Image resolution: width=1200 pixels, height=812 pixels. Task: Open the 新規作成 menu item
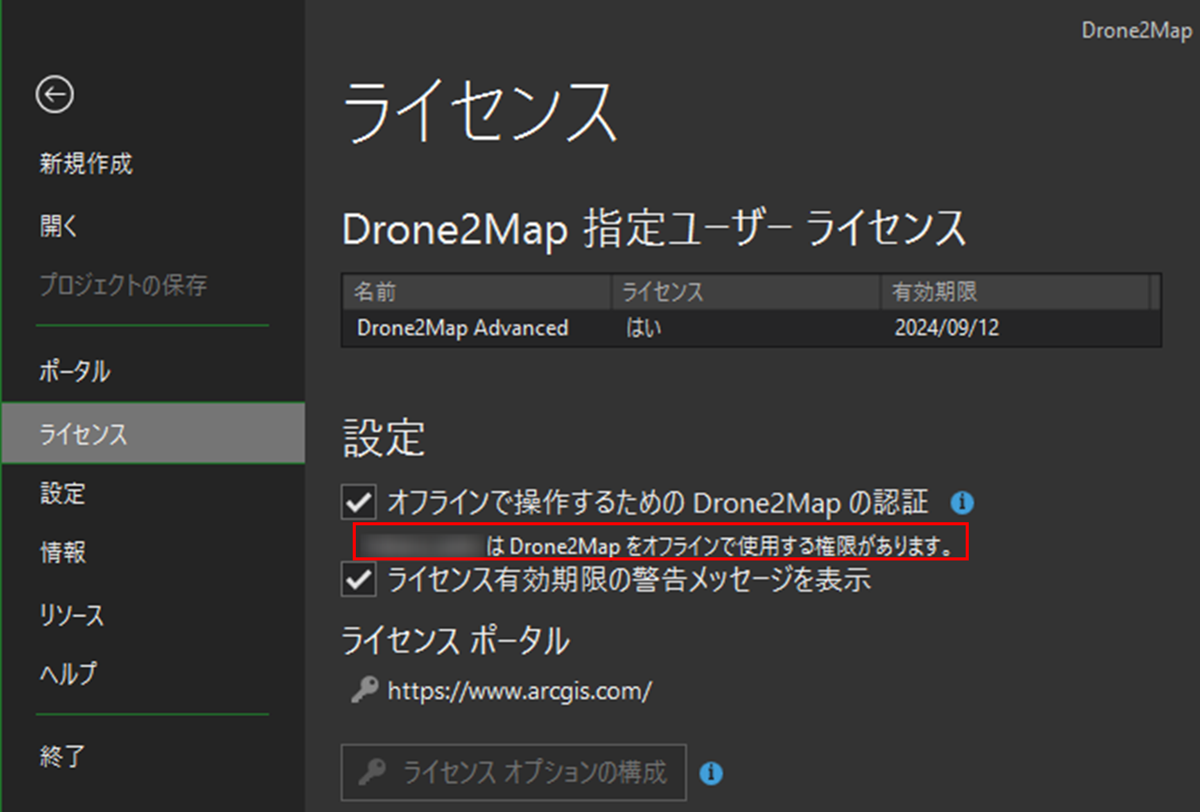86,164
